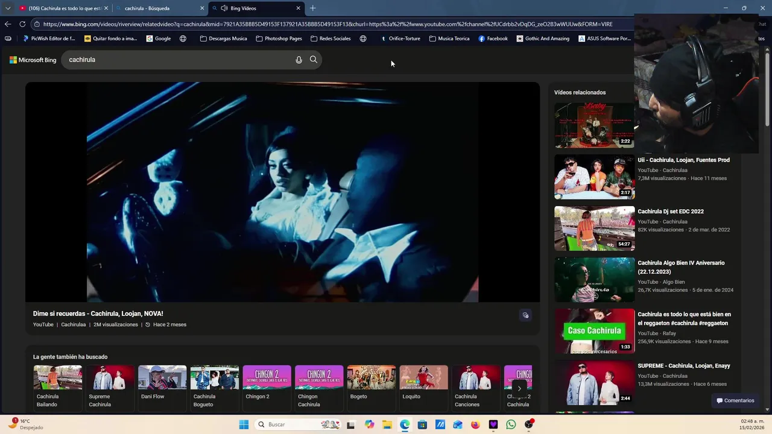The image size is (772, 434).
Task: Click globe bookmark after Redes Sociales
Action: point(363,39)
